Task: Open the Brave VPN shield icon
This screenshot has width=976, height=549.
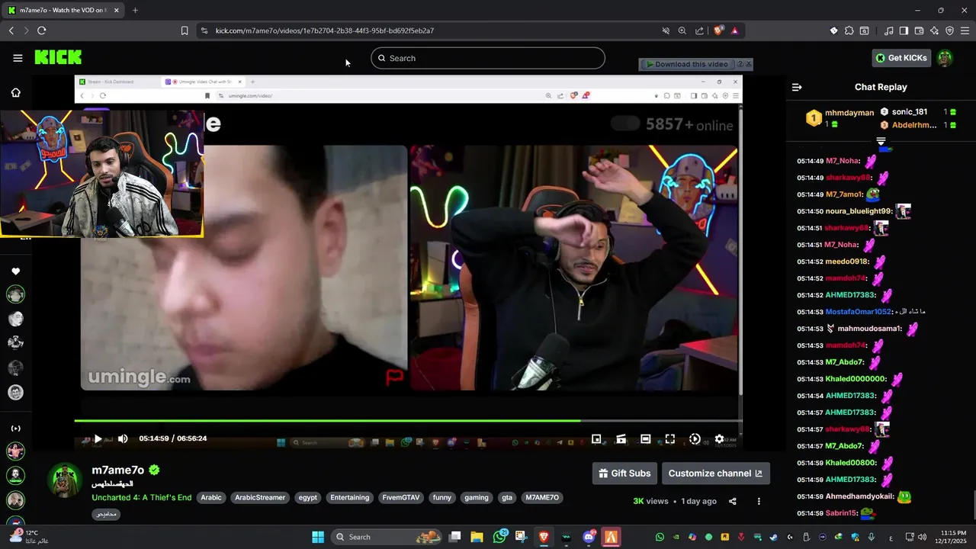Action: pos(949,30)
